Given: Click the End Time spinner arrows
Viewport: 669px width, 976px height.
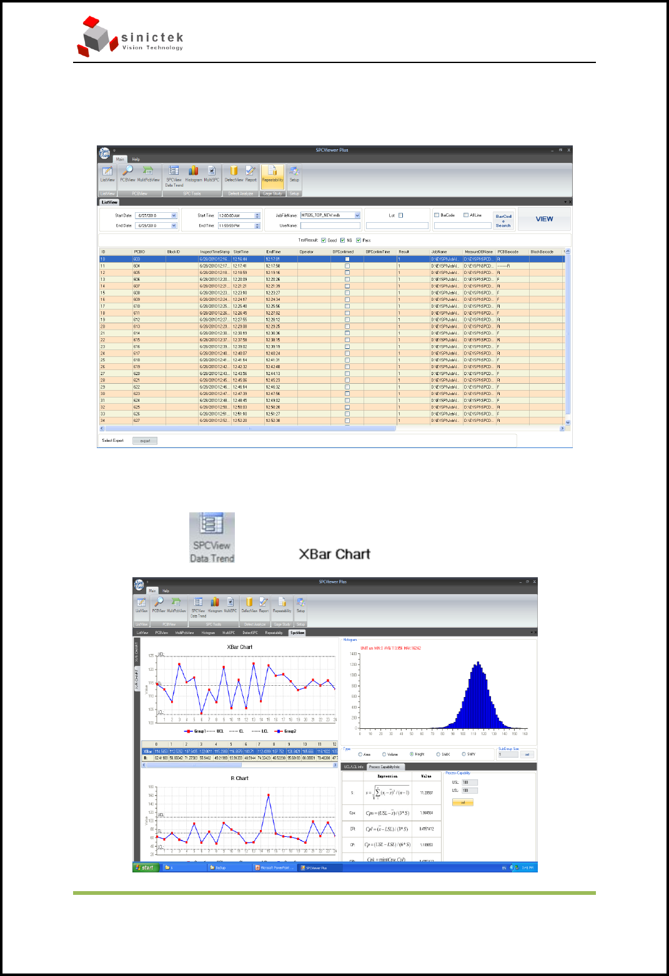Looking at the screenshot, I should (257, 225).
